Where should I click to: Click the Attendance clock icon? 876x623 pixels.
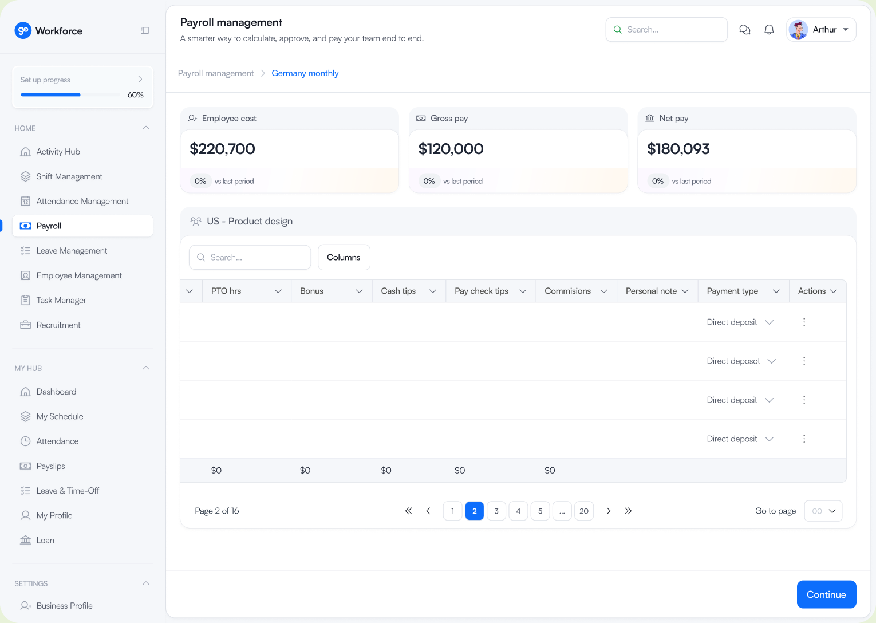click(x=25, y=441)
